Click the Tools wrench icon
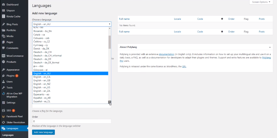This screenshot has width=277, height=138. (x=3, y=88)
